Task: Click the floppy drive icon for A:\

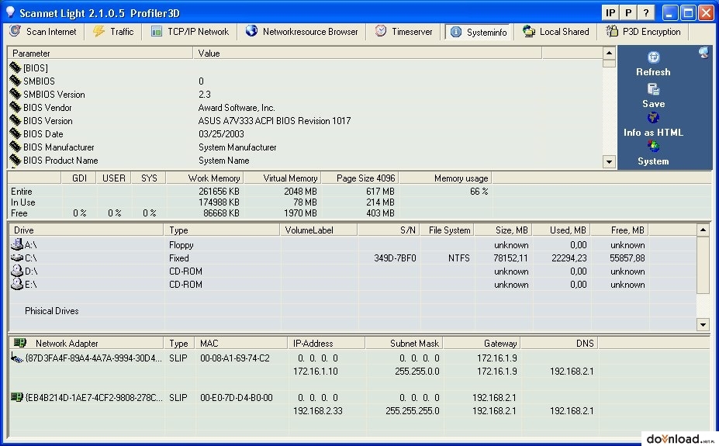Action: point(17,244)
